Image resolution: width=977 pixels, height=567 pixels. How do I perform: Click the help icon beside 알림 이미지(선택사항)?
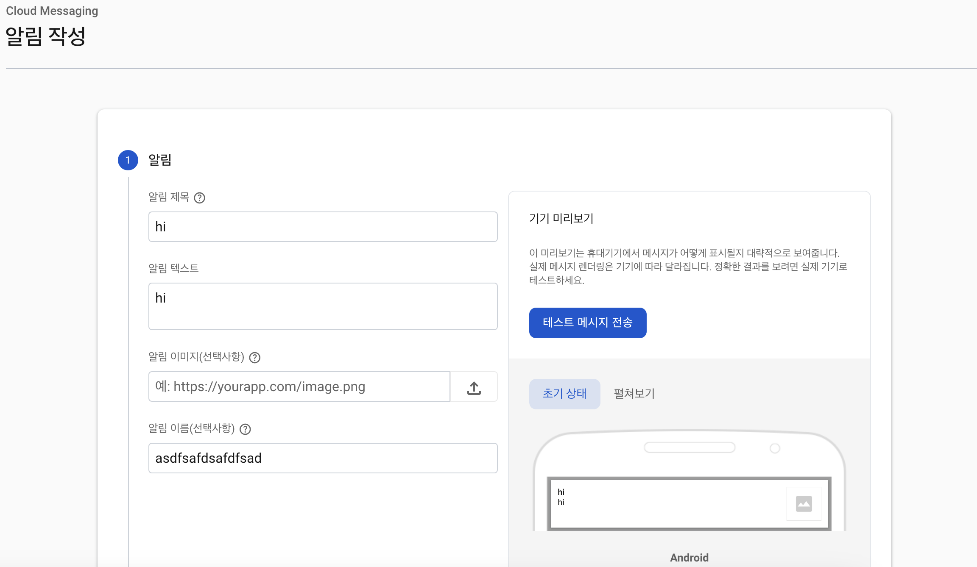tap(254, 358)
